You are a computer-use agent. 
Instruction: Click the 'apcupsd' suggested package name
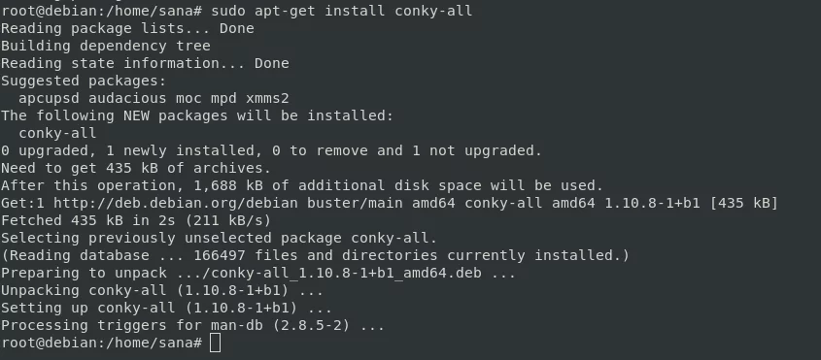[50, 98]
